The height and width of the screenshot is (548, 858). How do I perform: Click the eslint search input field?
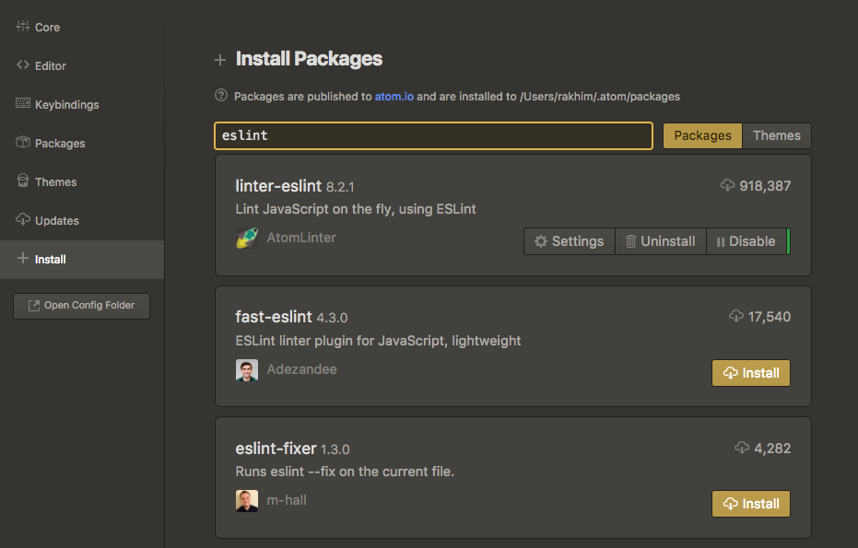pos(433,135)
